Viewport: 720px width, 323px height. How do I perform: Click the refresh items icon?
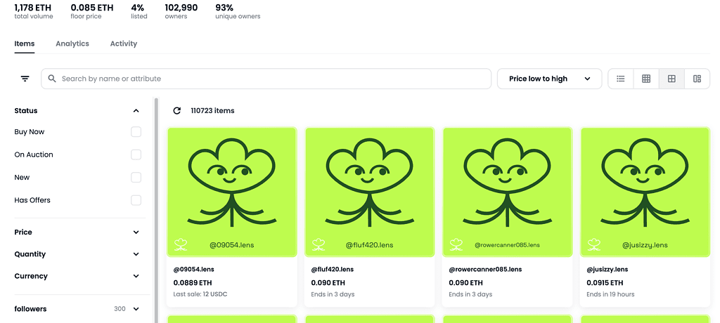(177, 111)
